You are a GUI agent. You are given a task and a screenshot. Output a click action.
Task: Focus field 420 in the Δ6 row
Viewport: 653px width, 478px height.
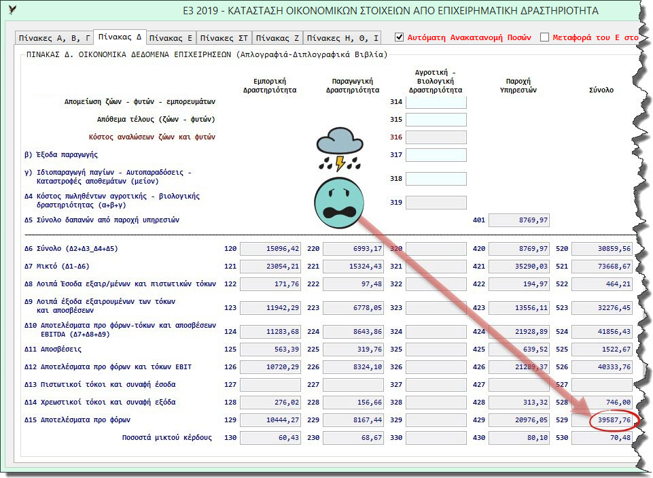pos(519,249)
